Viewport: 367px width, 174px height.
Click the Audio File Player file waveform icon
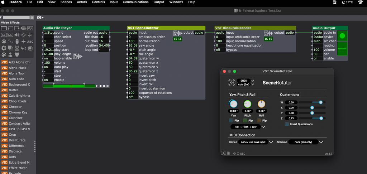coord(78,56)
